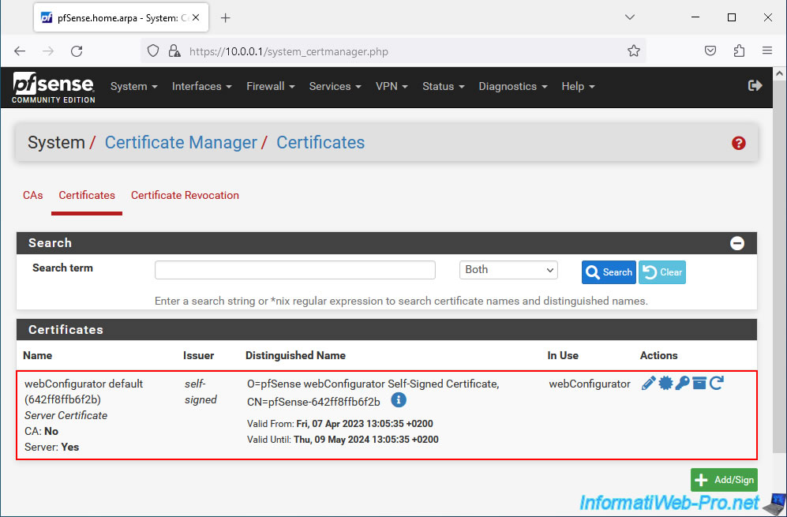The image size is (787, 517).
Task: Click the 'Server Certificate' type text
Action: pos(66,416)
